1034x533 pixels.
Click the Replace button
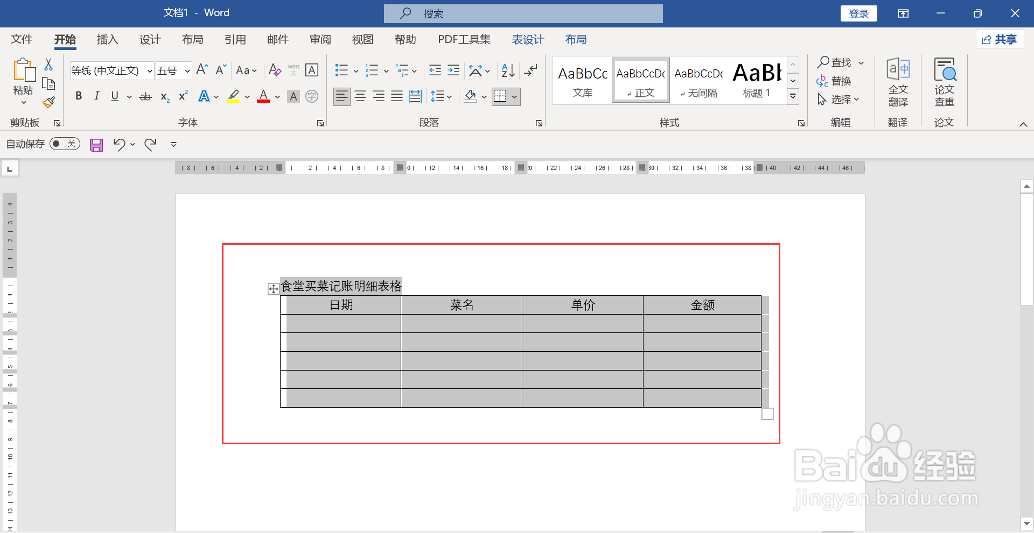click(x=834, y=81)
